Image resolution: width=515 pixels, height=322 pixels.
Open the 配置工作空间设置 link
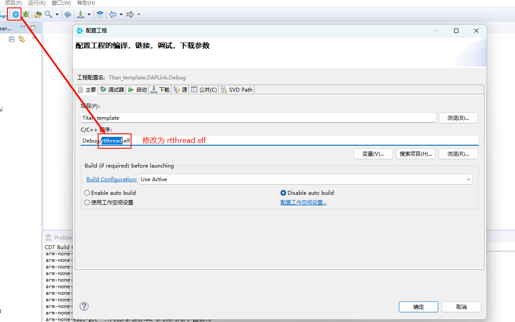tap(303, 202)
